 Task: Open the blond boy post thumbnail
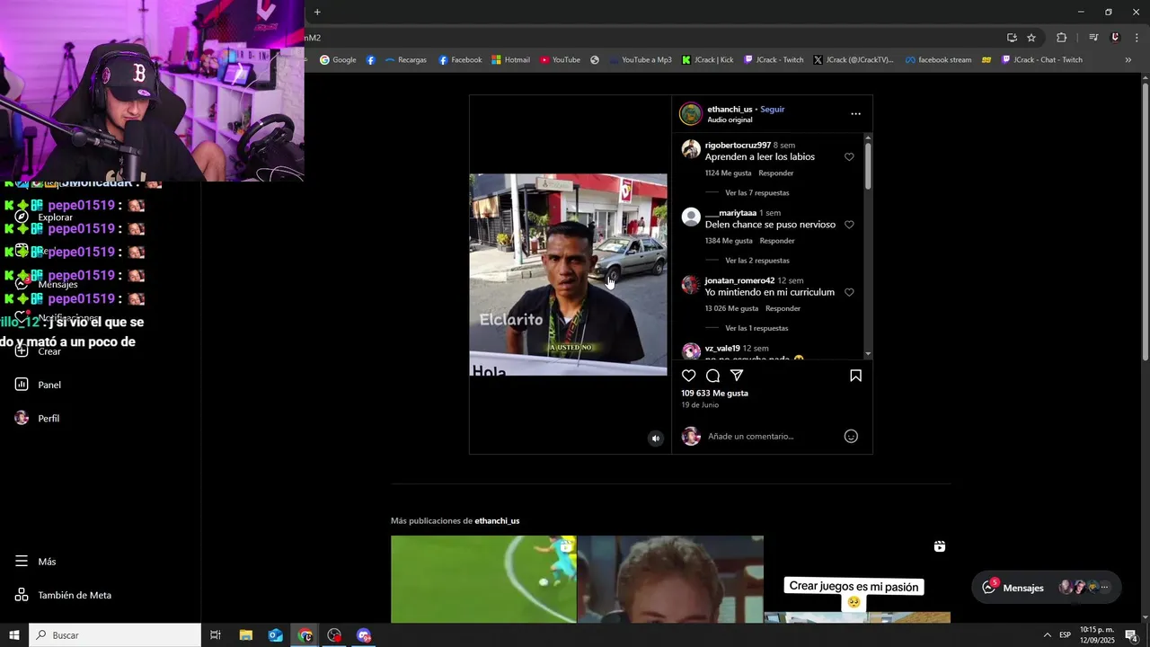pyautogui.click(x=670, y=579)
